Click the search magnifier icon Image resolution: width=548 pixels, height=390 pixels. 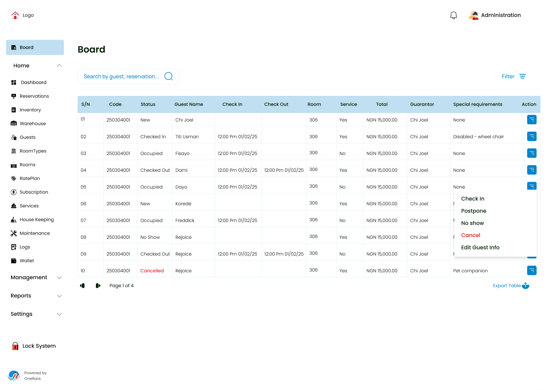click(x=169, y=76)
